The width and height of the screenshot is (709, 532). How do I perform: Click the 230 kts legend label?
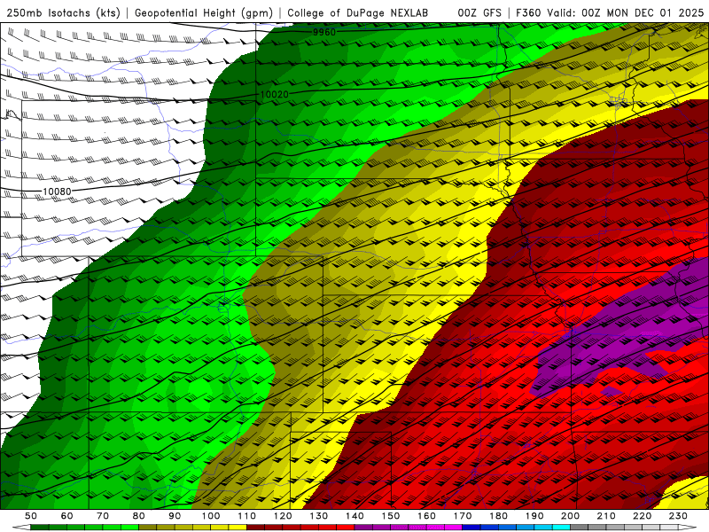pos(678,516)
